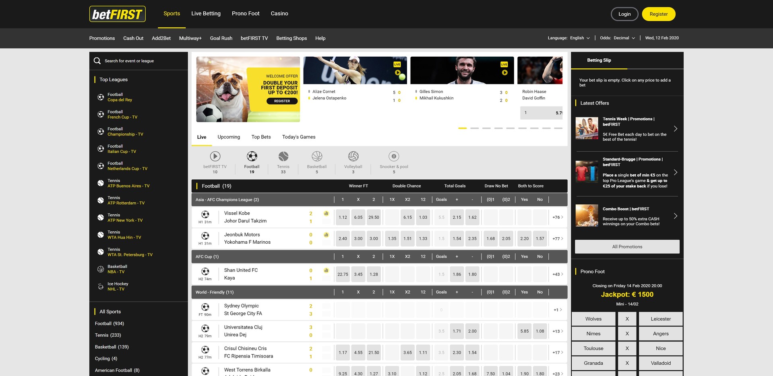Image resolution: width=773 pixels, height=376 pixels.
Task: Pick draw X for Nimes vs Angers
Action: point(627,334)
